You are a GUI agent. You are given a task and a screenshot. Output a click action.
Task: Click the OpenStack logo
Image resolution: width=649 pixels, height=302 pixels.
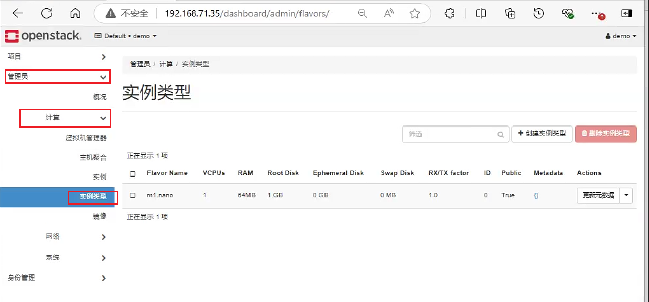43,36
